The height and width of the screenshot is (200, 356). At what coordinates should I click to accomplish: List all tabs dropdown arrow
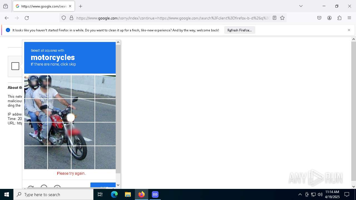pos(301,6)
